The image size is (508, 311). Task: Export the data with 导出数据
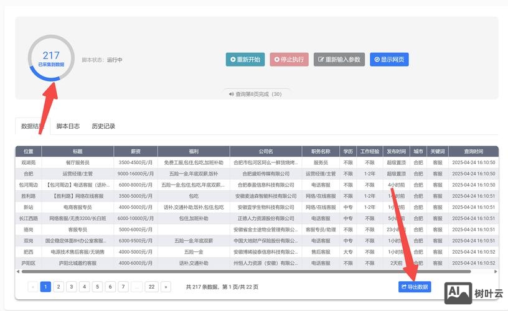pyautogui.click(x=415, y=287)
